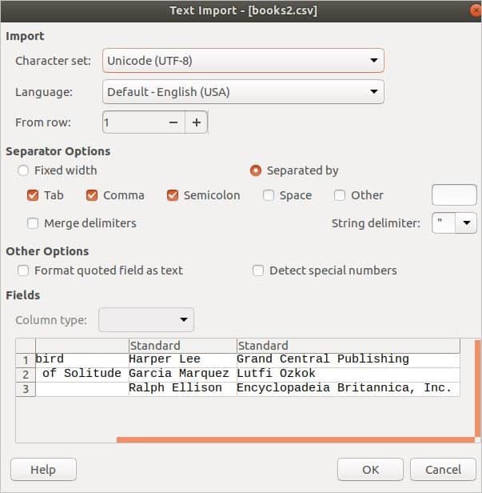Click the horizontal scrollbar in the preview
The image size is (482, 493).
[294, 439]
